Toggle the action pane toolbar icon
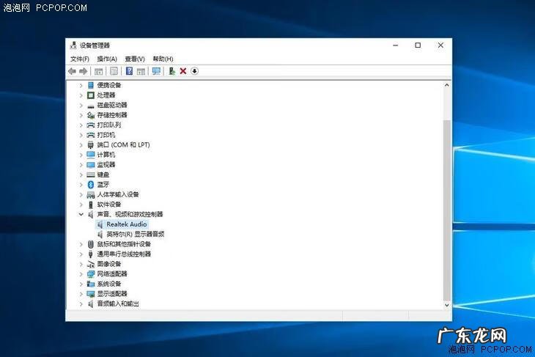The width and height of the screenshot is (535, 357). point(141,71)
